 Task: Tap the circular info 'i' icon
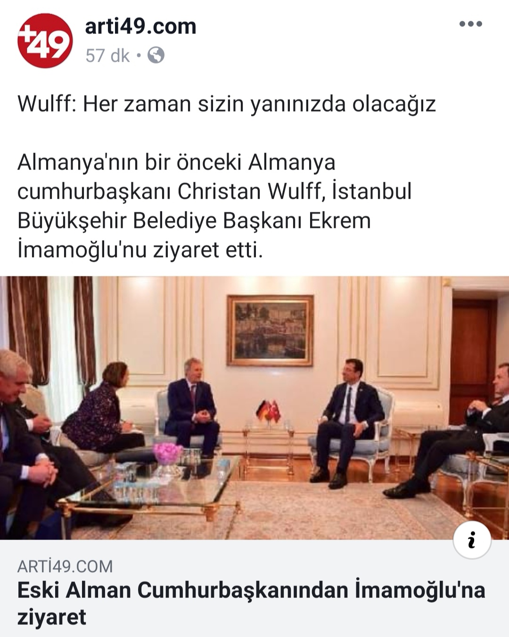(472, 540)
